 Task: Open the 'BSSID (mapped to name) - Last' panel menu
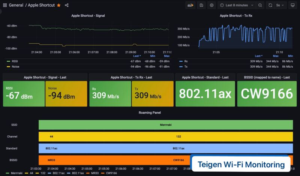click(267, 77)
